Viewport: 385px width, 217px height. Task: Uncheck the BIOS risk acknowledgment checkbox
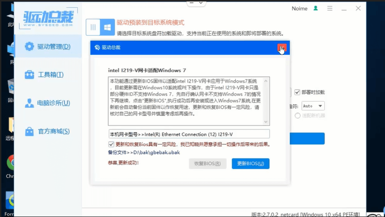click(x=111, y=145)
